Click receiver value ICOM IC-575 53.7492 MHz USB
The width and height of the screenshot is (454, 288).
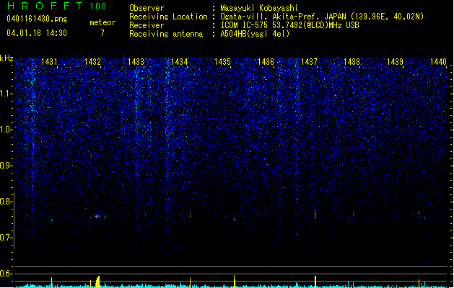[x=290, y=25]
